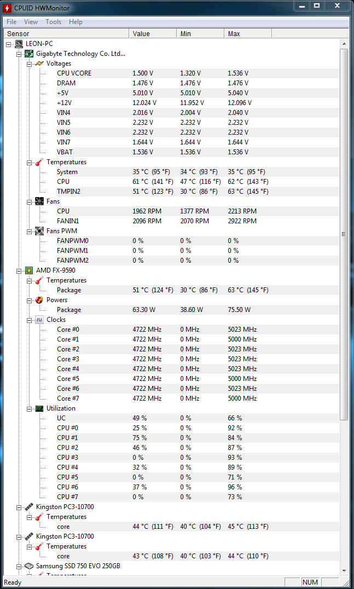Open the View menu
This screenshot has height=589, width=354.
pyautogui.click(x=31, y=22)
